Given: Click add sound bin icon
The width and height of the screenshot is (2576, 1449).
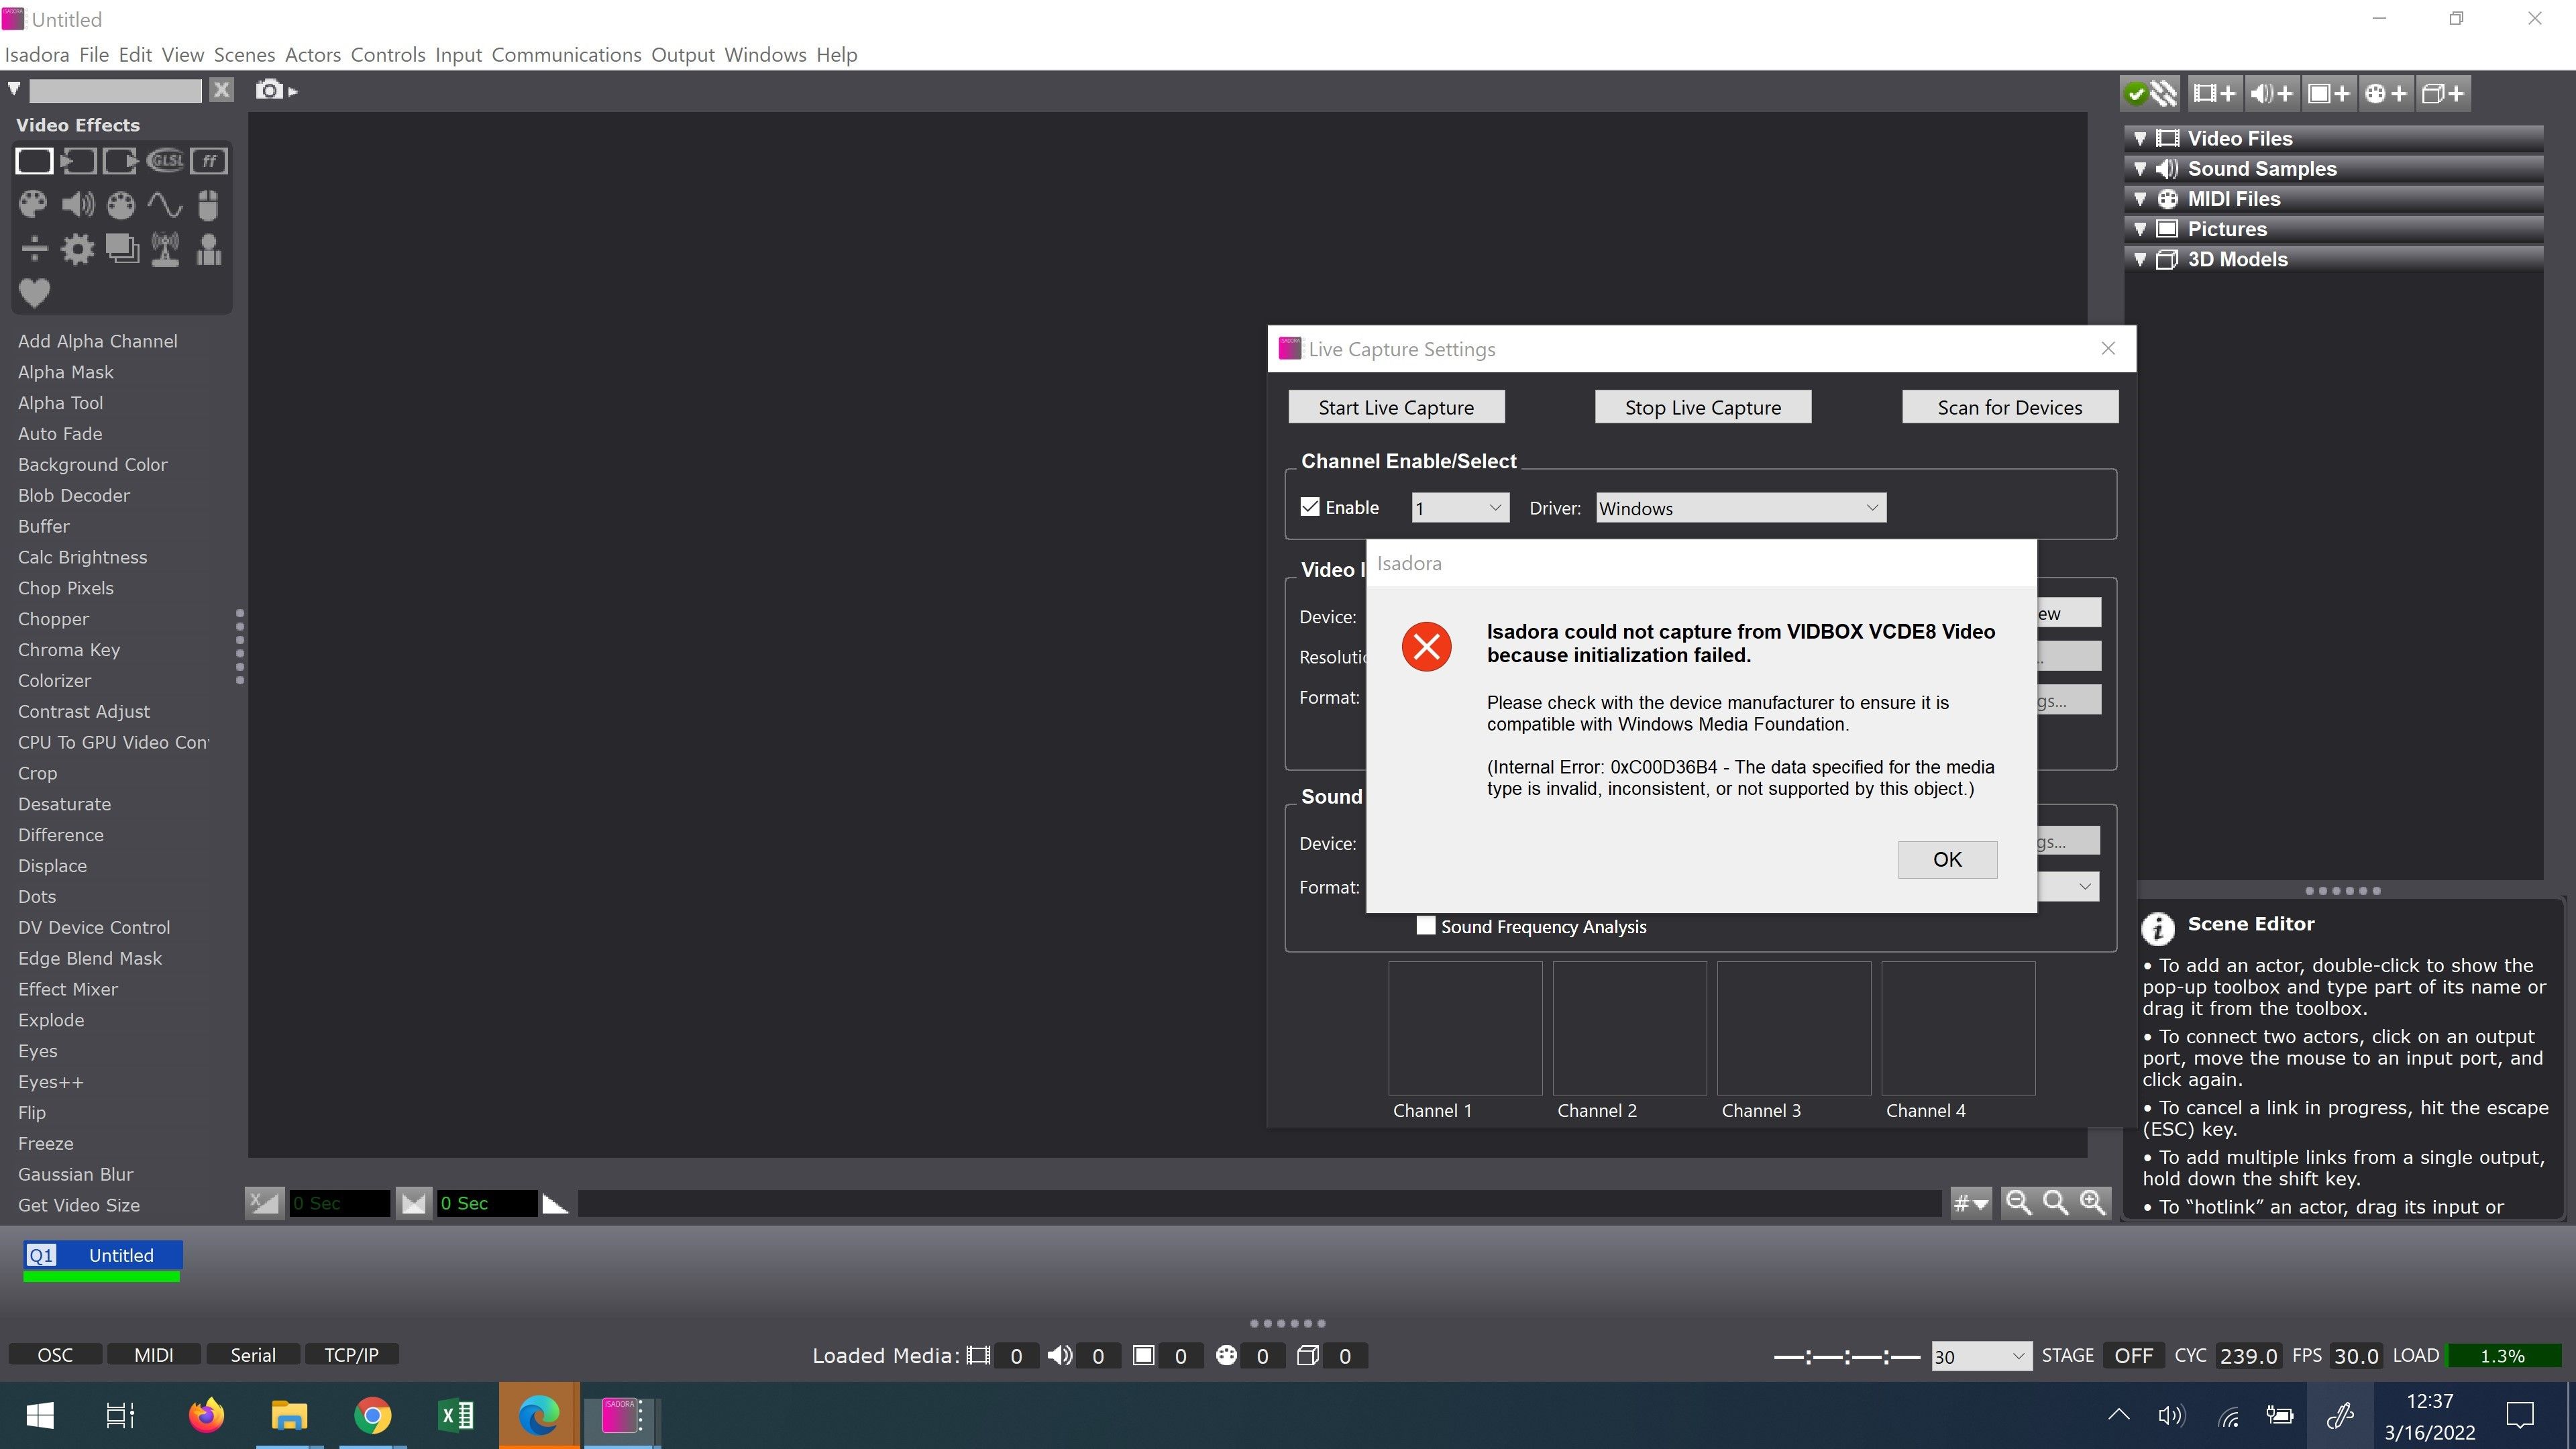Looking at the screenshot, I should pyautogui.click(x=2272, y=93).
